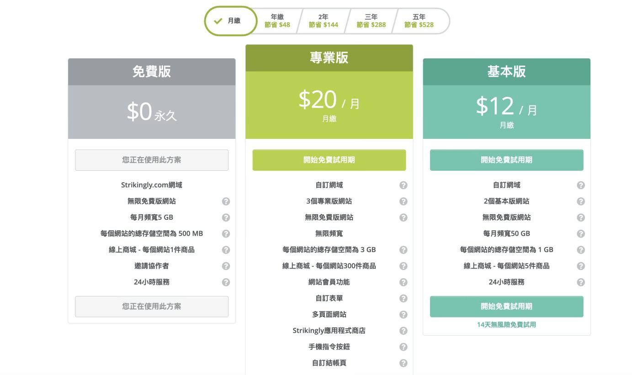
Task: Select the 五年 billing period tab
Action: (419, 21)
